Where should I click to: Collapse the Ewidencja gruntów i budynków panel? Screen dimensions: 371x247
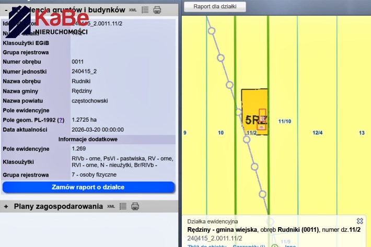[x=6, y=9]
